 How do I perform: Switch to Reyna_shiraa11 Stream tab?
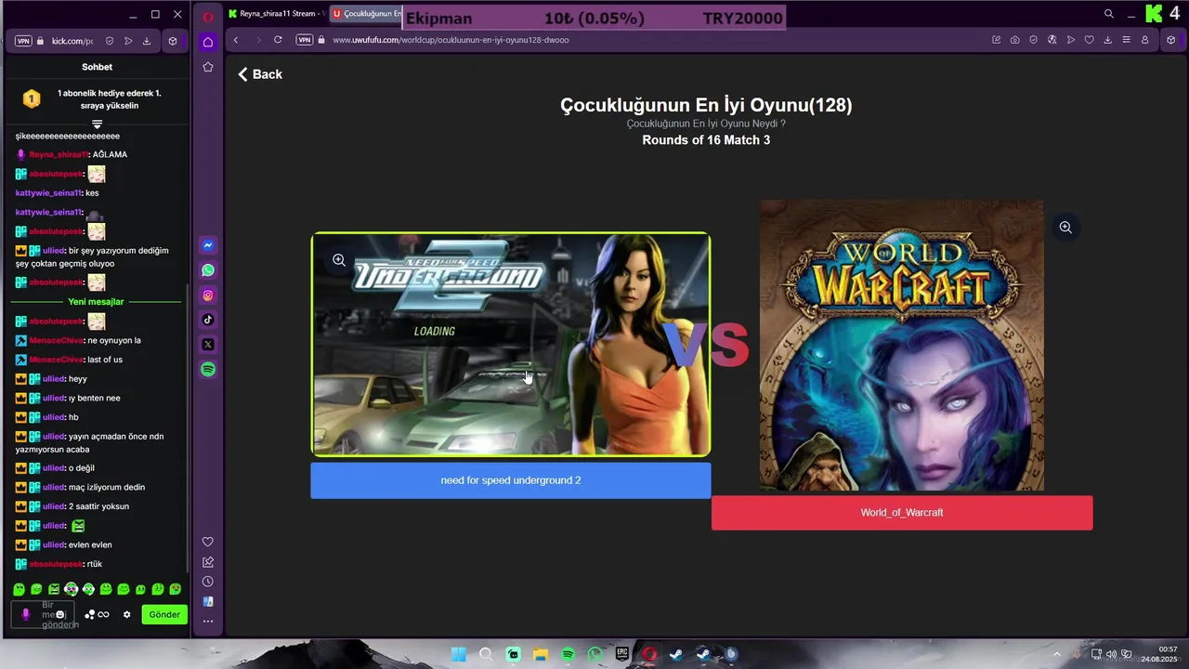pyautogui.click(x=276, y=14)
